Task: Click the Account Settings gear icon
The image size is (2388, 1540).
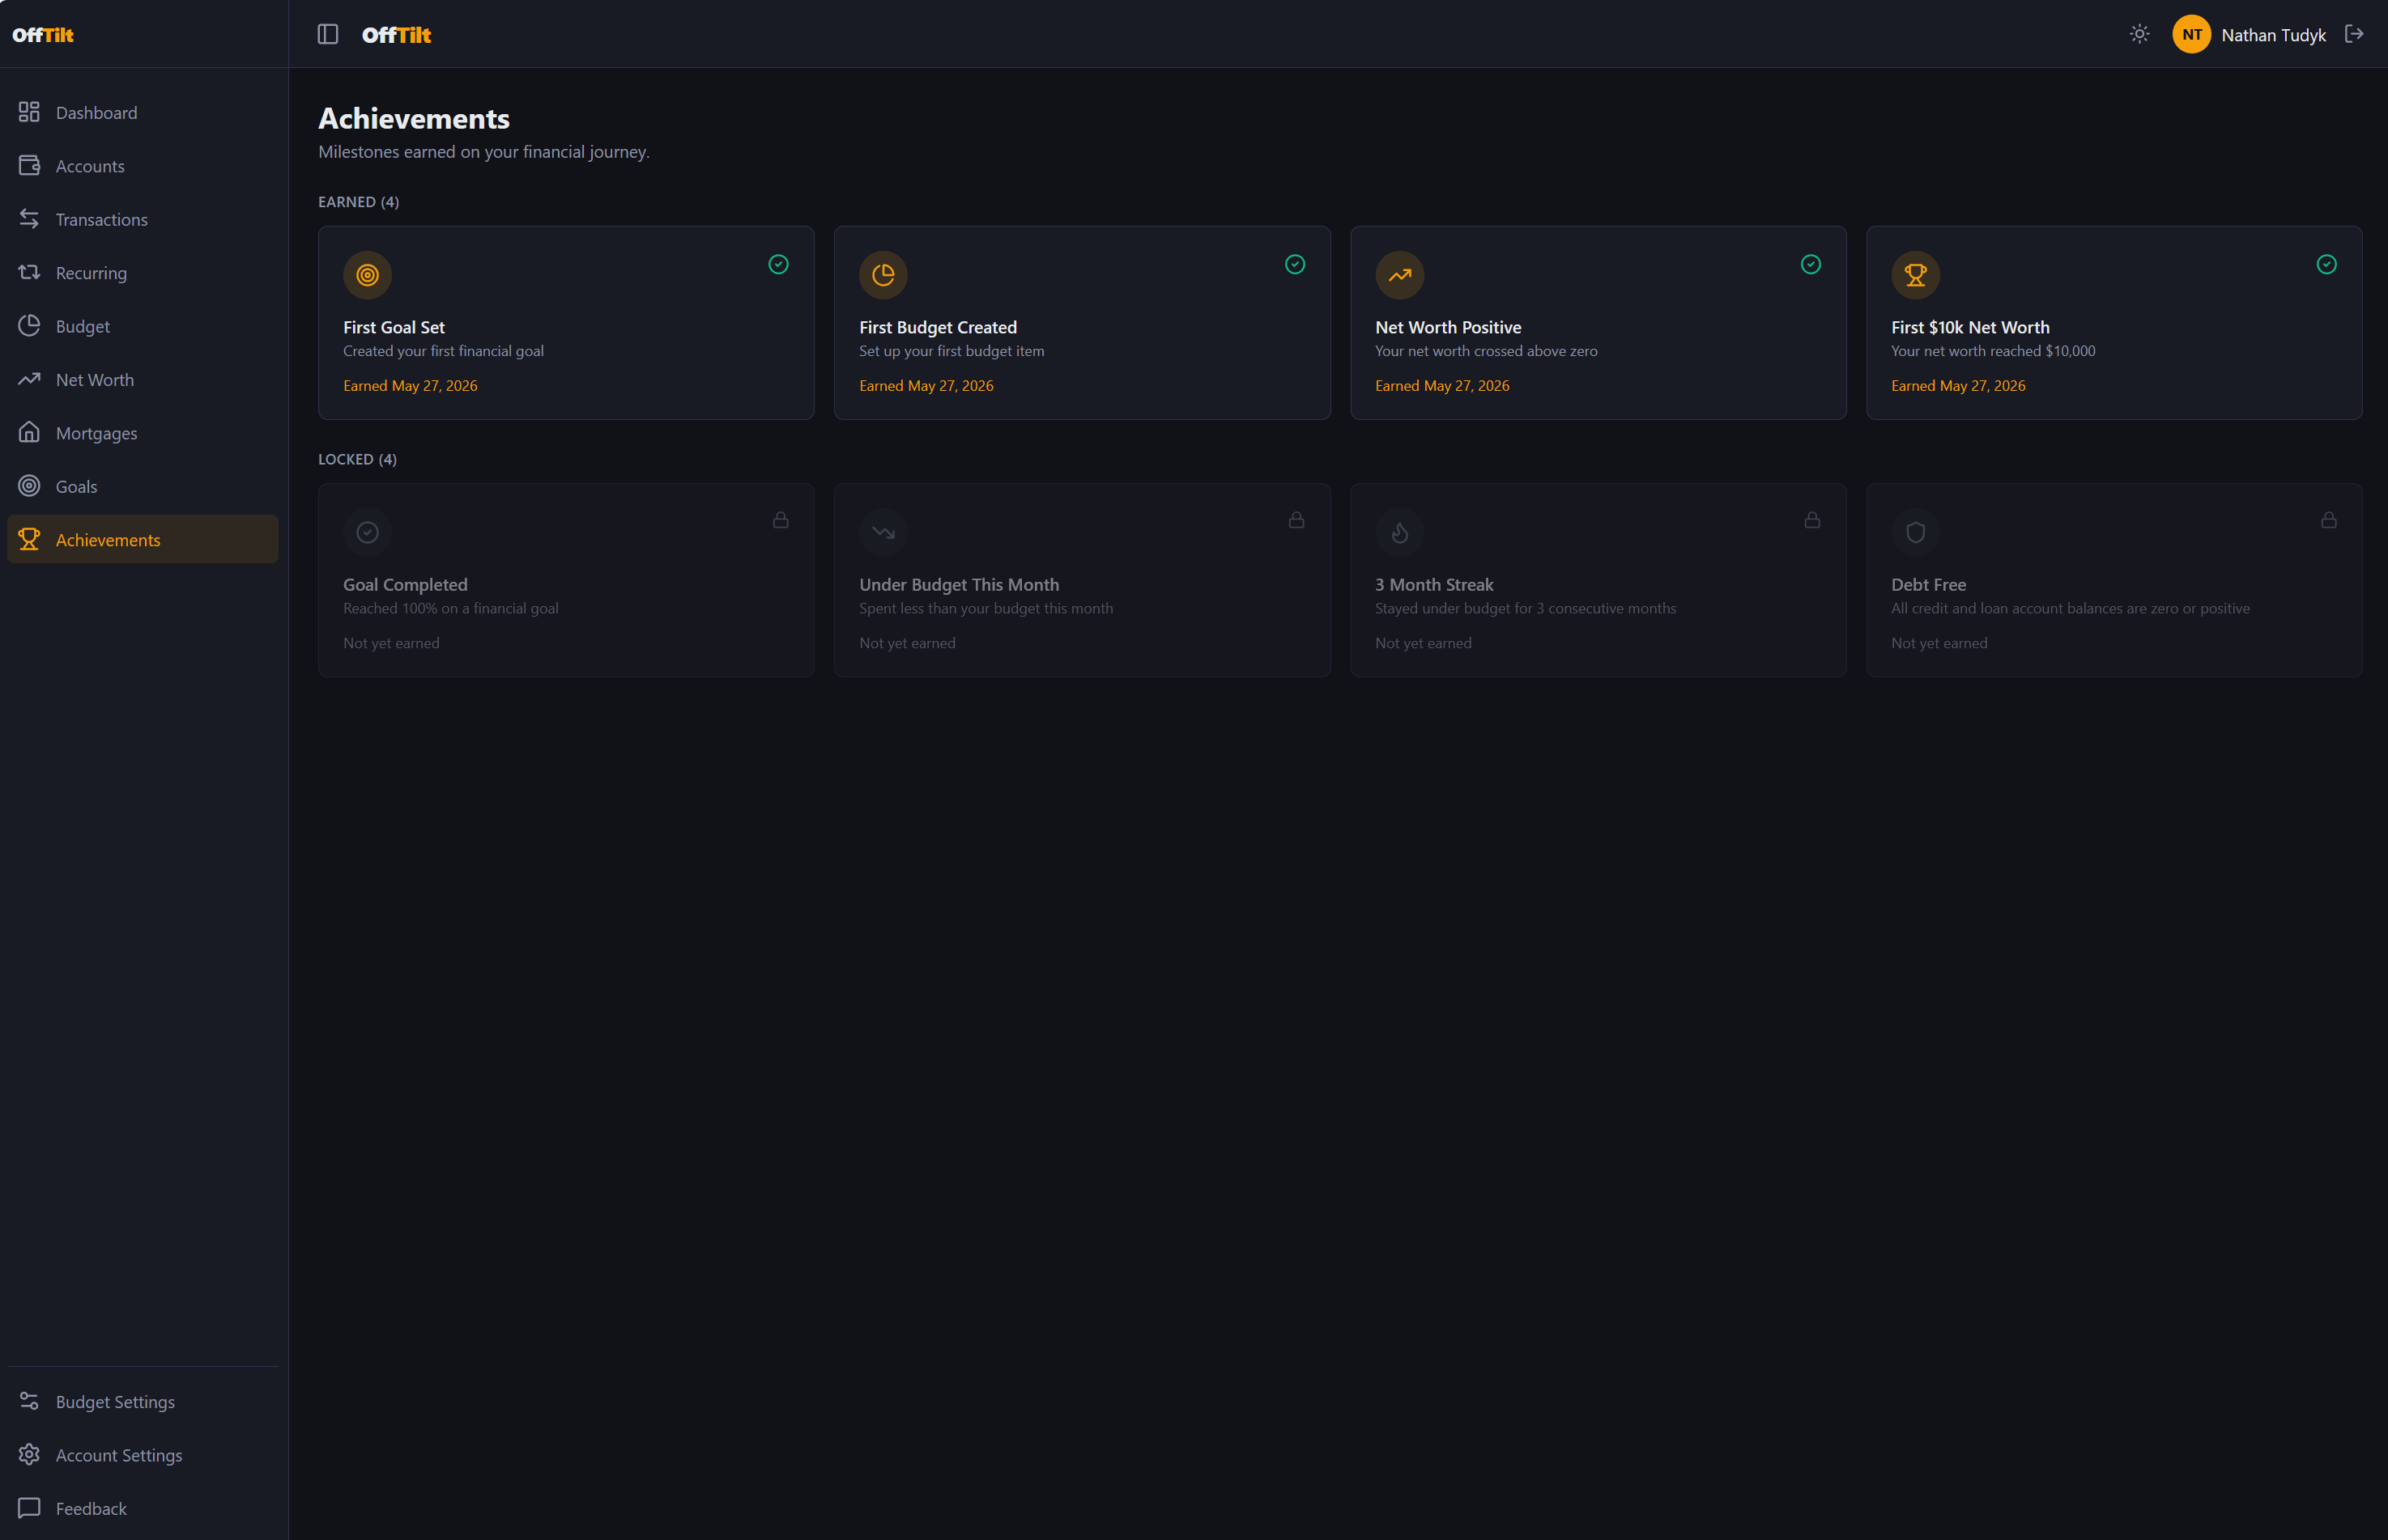Action: (x=29, y=1454)
